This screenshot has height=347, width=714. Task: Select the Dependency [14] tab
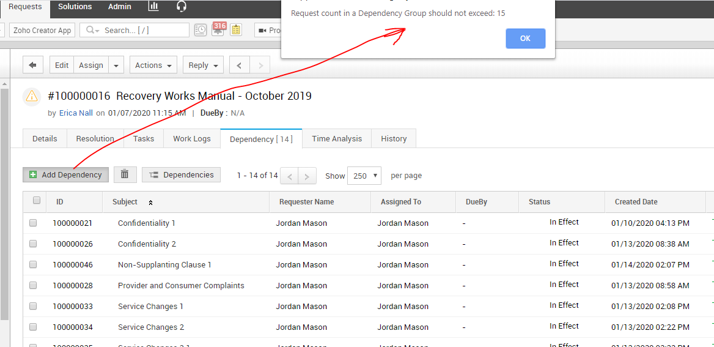(261, 139)
